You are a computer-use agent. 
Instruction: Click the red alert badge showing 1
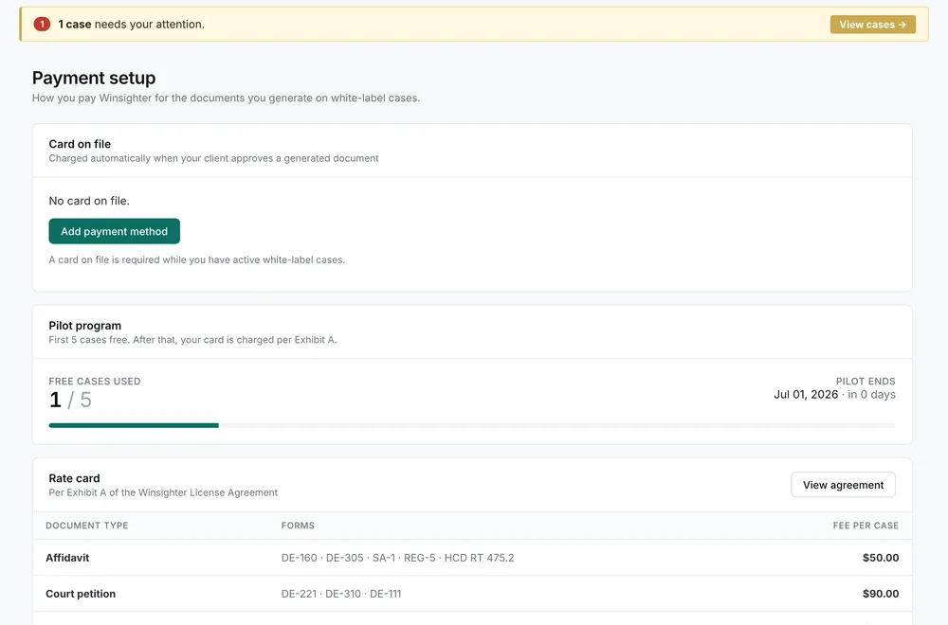tap(42, 25)
